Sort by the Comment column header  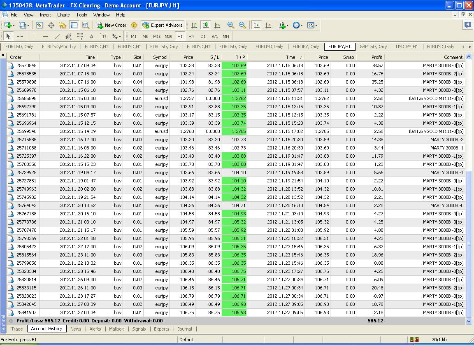(425, 57)
